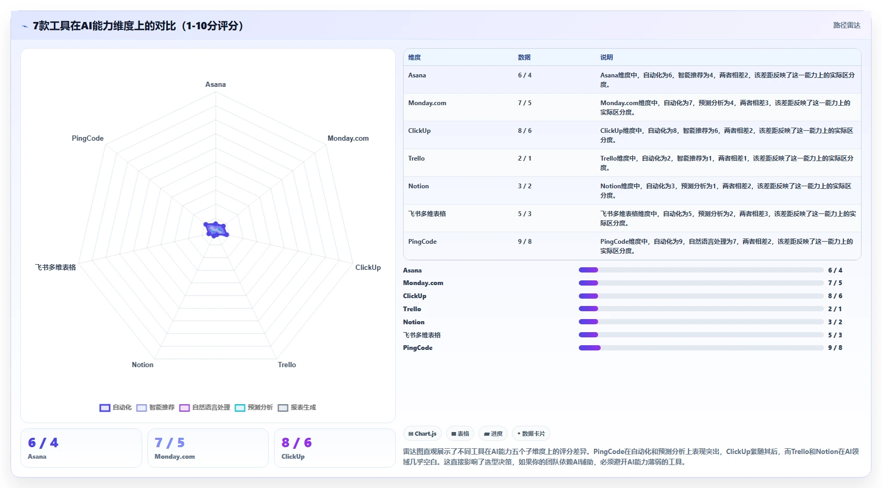
Task: Click the Monday.com progress bar
Action: [x=701, y=283]
